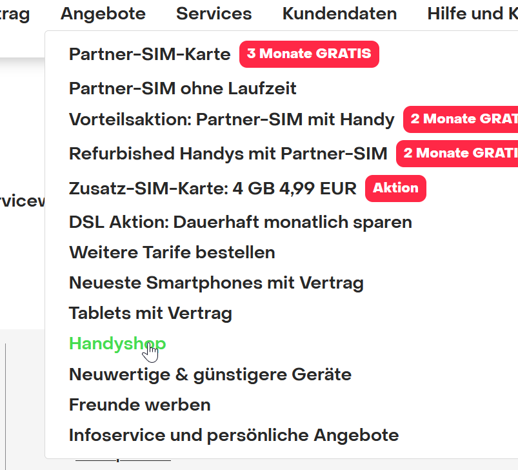Click the red Aktion badge
This screenshot has width=518, height=470.
coord(395,189)
